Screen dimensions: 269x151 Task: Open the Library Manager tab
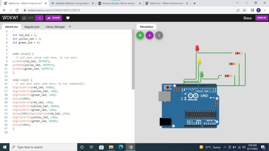click(55, 27)
